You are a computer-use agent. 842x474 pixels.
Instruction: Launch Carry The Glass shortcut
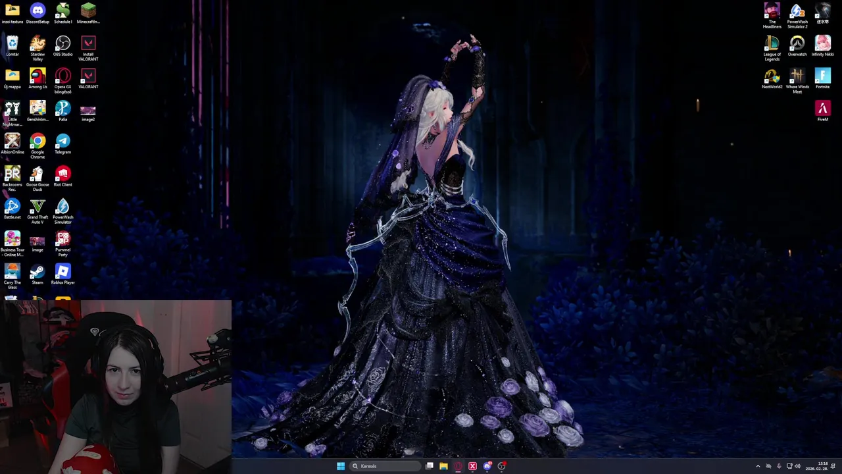[12, 276]
